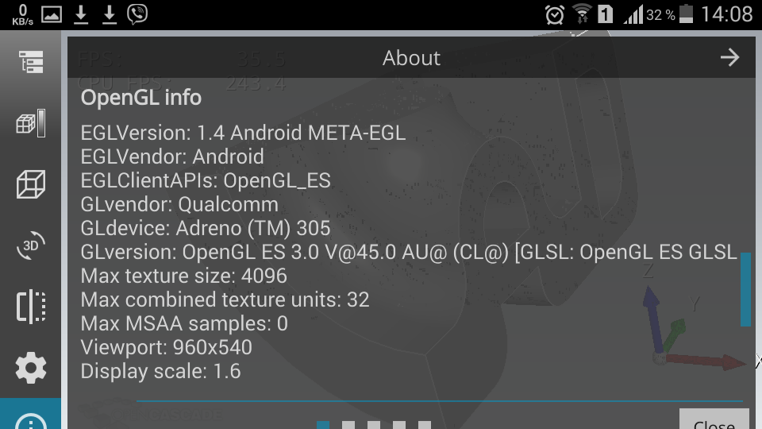Open the model tree browser icon
The width and height of the screenshot is (762, 429).
tap(32, 62)
